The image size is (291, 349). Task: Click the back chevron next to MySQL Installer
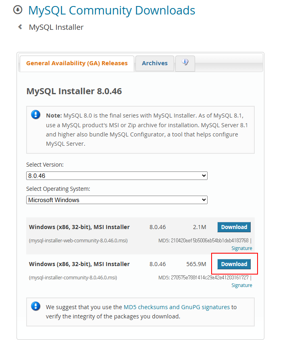[x=20, y=27]
